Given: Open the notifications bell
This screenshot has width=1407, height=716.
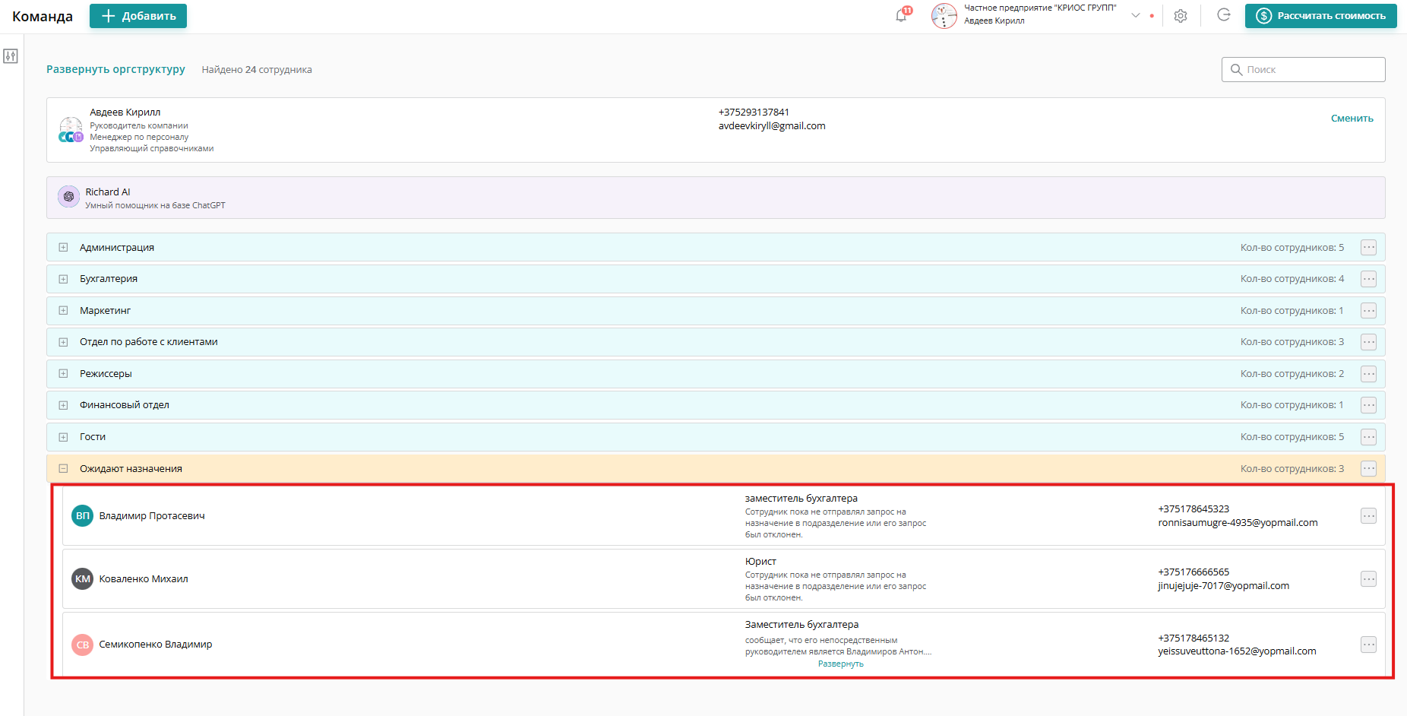Looking at the screenshot, I should click(x=902, y=15).
